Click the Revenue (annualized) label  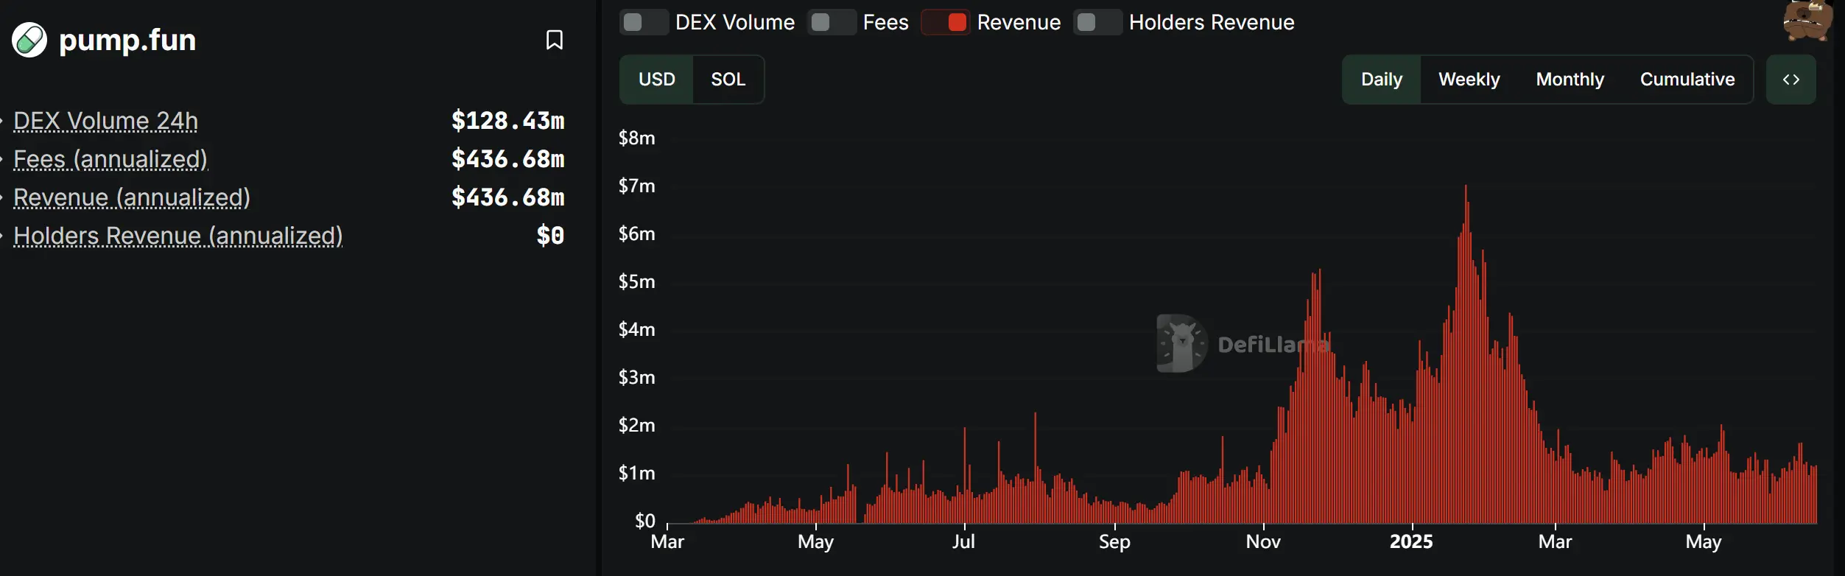tap(132, 197)
